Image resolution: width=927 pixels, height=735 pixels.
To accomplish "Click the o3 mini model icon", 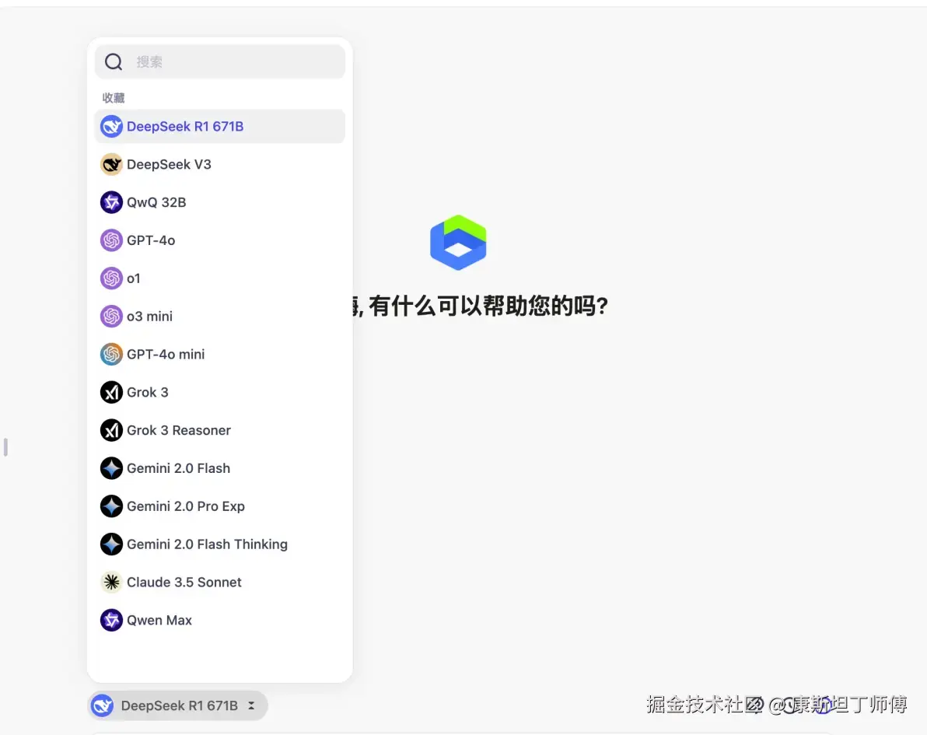I will (x=111, y=317).
